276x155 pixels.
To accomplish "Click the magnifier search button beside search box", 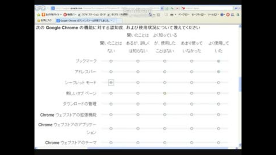I will tap(236, 8).
